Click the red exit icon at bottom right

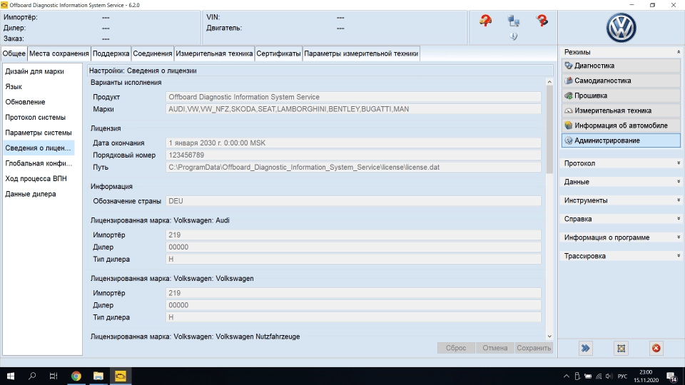[x=656, y=348]
